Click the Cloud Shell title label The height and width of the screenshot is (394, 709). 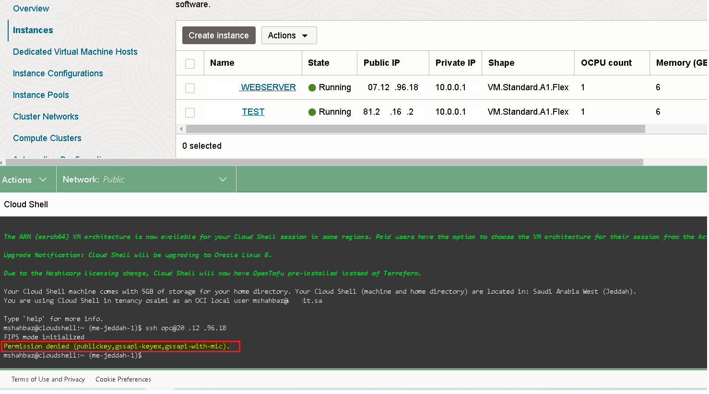click(26, 204)
